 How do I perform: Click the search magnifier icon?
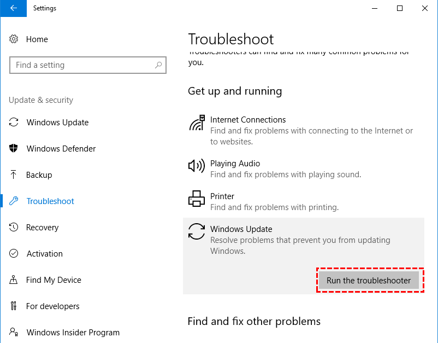(158, 65)
